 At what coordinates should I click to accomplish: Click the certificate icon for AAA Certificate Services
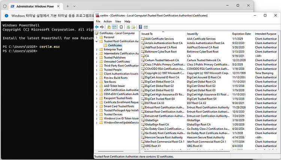point(143,39)
